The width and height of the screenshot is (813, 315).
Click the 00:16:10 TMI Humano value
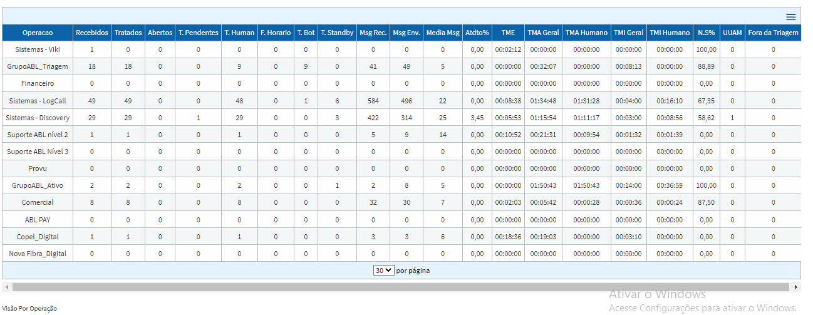(x=669, y=101)
